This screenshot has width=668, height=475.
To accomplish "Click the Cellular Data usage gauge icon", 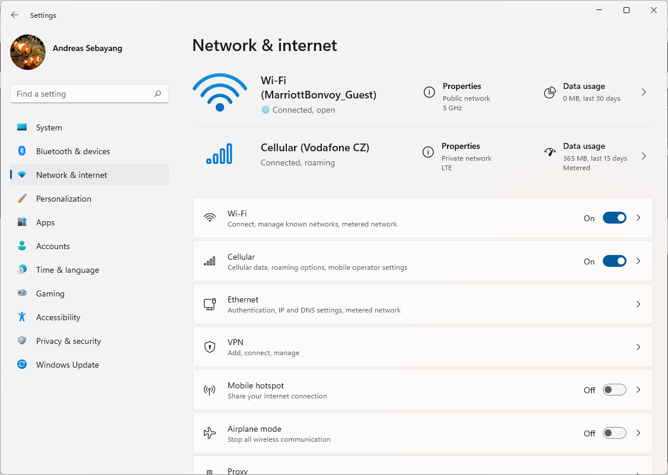I will (550, 152).
